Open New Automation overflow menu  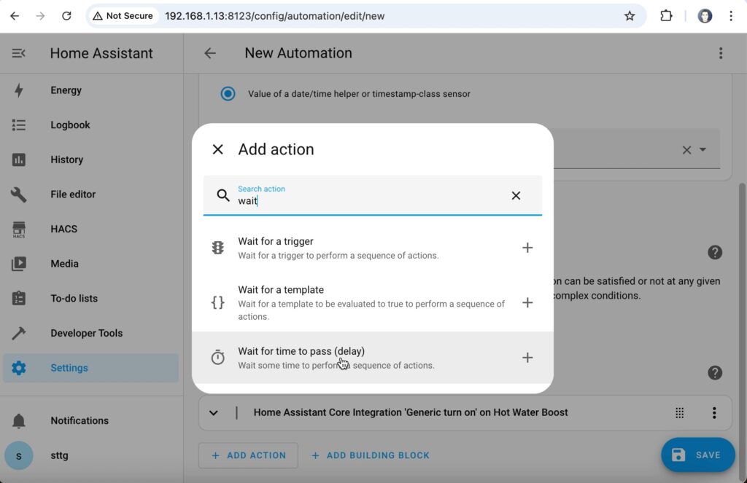point(721,53)
